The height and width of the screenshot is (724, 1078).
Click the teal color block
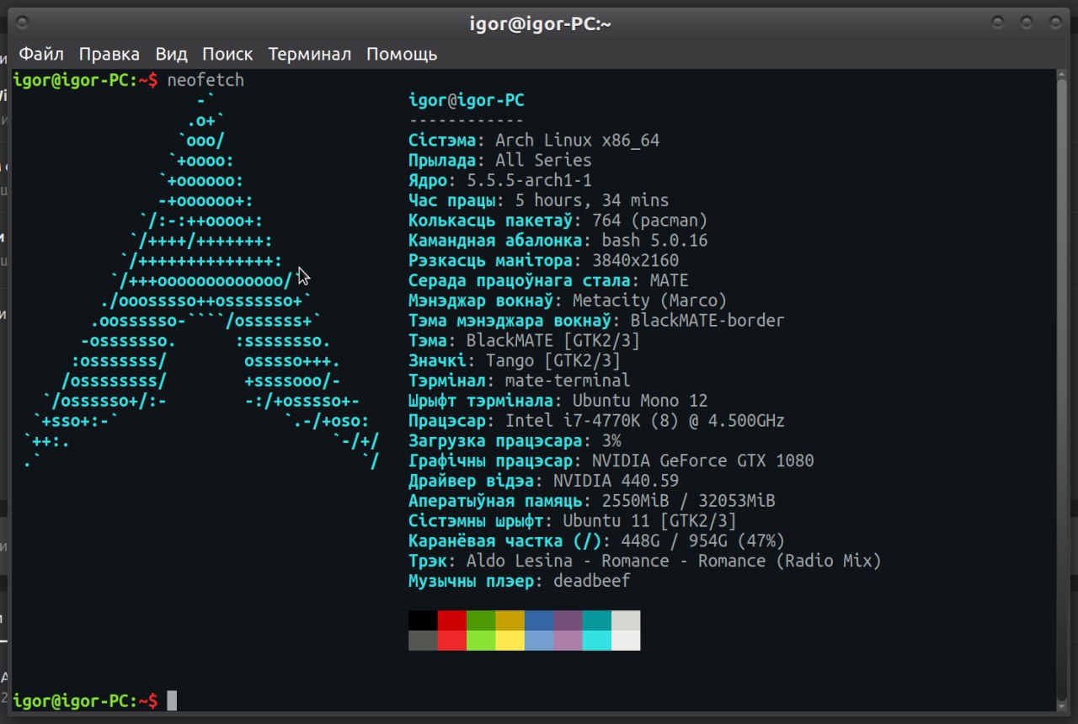[596, 620]
